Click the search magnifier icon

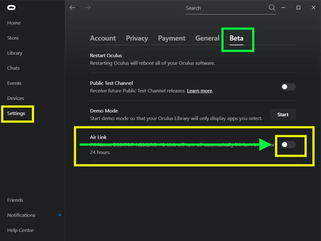coord(272,8)
